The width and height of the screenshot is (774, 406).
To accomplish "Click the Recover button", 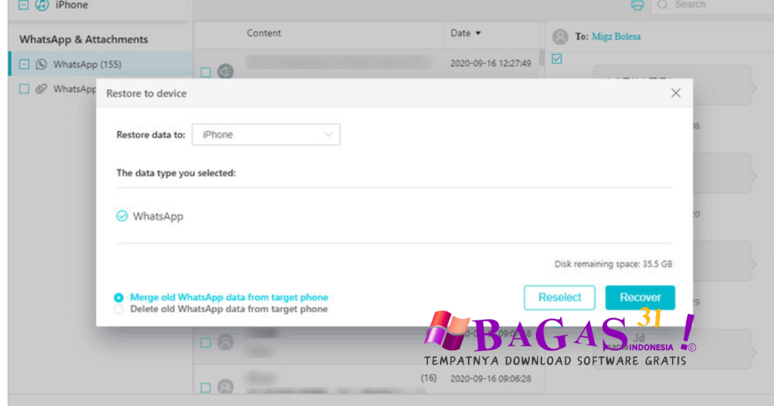I will tap(640, 297).
